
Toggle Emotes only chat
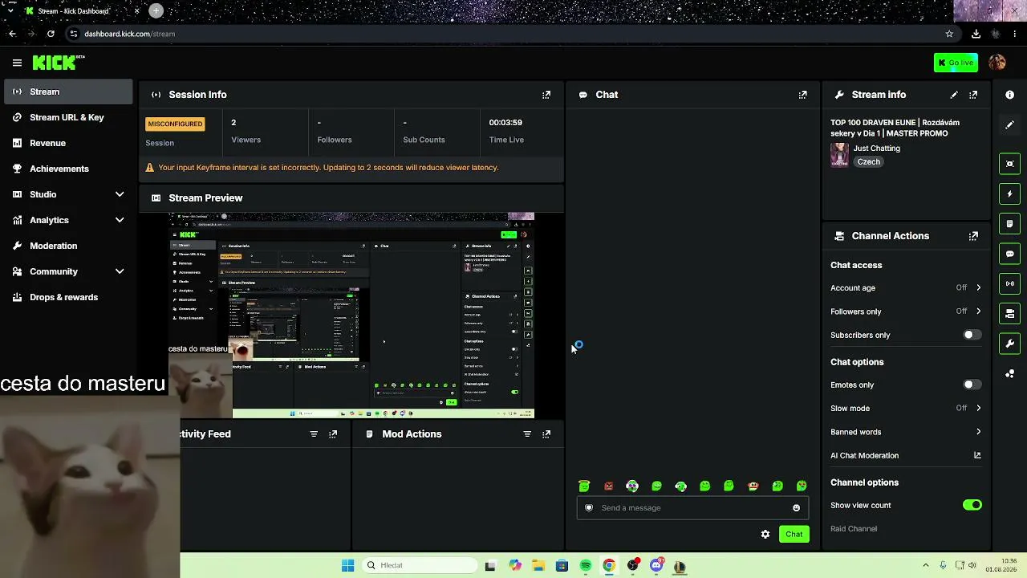click(x=972, y=385)
